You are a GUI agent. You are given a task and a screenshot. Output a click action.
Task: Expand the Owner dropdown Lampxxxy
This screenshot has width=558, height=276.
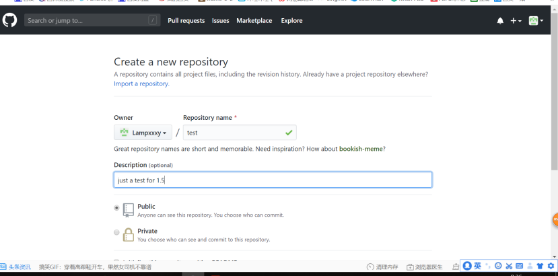pyautogui.click(x=143, y=133)
